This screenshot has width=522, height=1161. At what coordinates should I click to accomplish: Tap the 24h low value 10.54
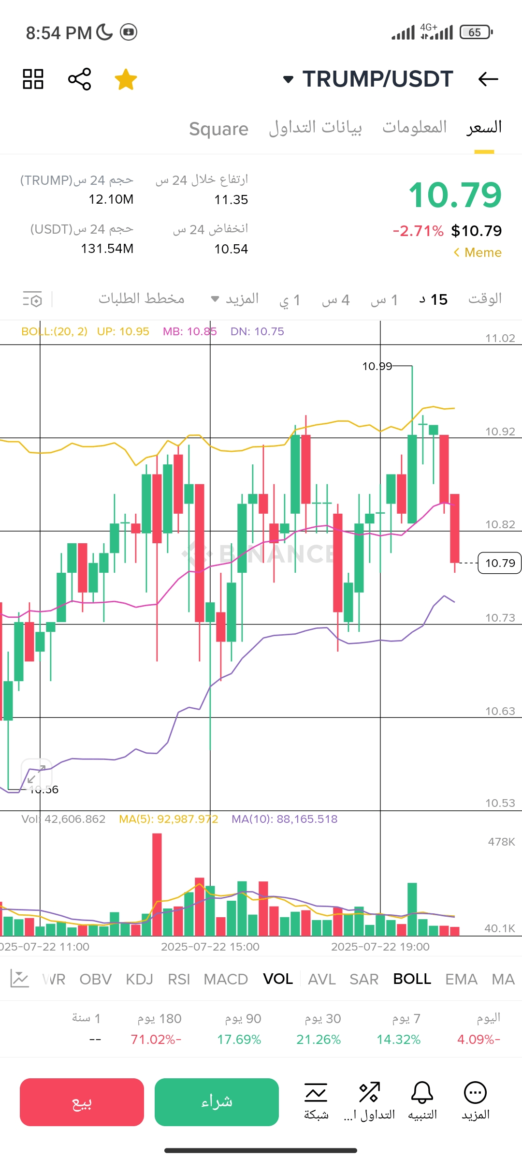(x=231, y=249)
